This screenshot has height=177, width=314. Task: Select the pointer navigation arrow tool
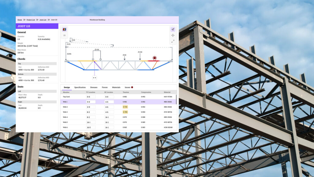coord(173,29)
